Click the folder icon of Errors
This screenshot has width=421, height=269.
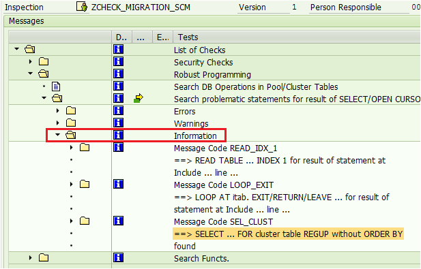[71, 110]
